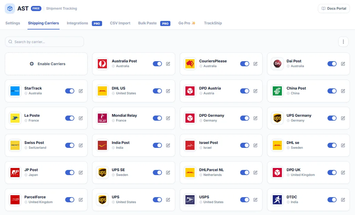
Task: Open the Go Pro tab
Action: point(187,23)
